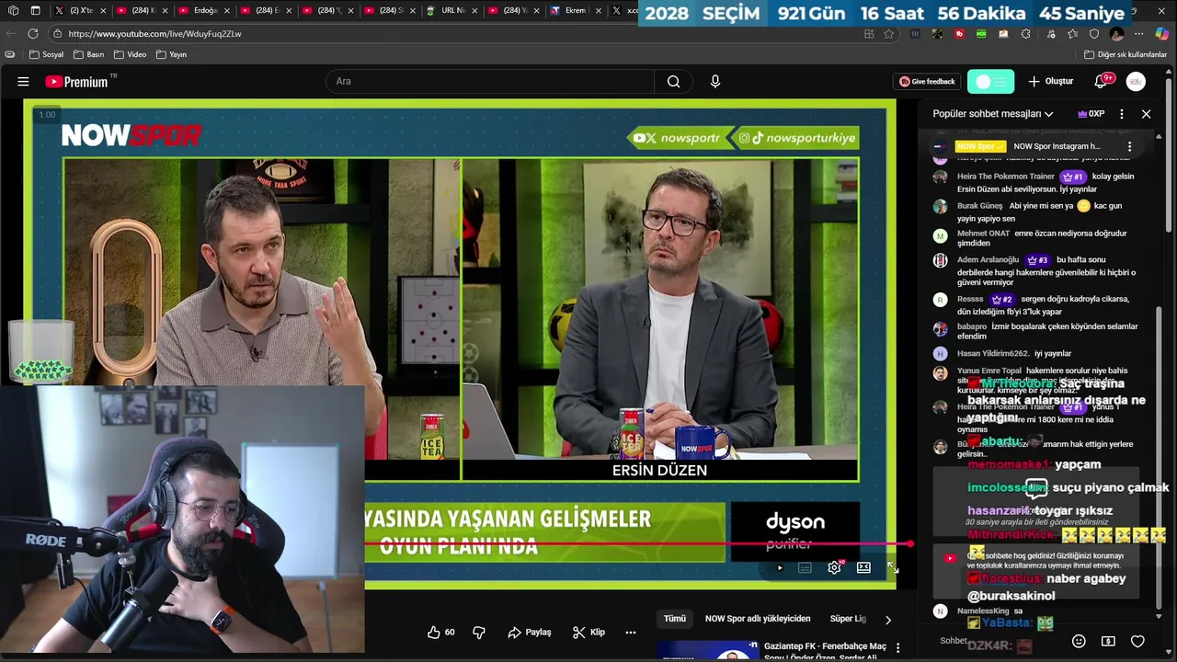The height and width of the screenshot is (662, 1177).
Task: Select the Süper Lig filter chip
Action: (x=848, y=619)
